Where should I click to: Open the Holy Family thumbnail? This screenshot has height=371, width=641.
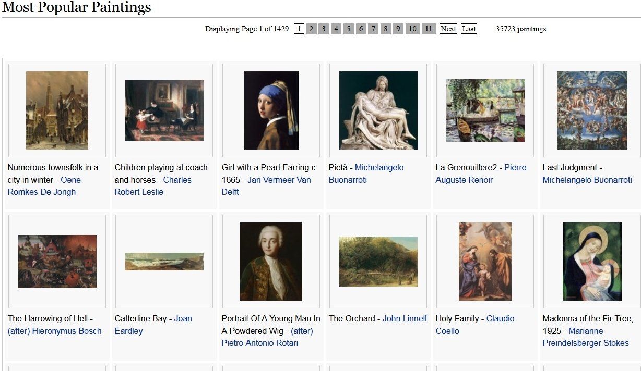click(x=485, y=262)
